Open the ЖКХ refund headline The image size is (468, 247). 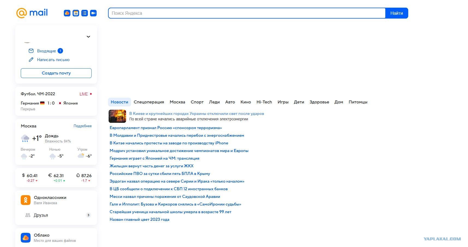click(x=151, y=166)
